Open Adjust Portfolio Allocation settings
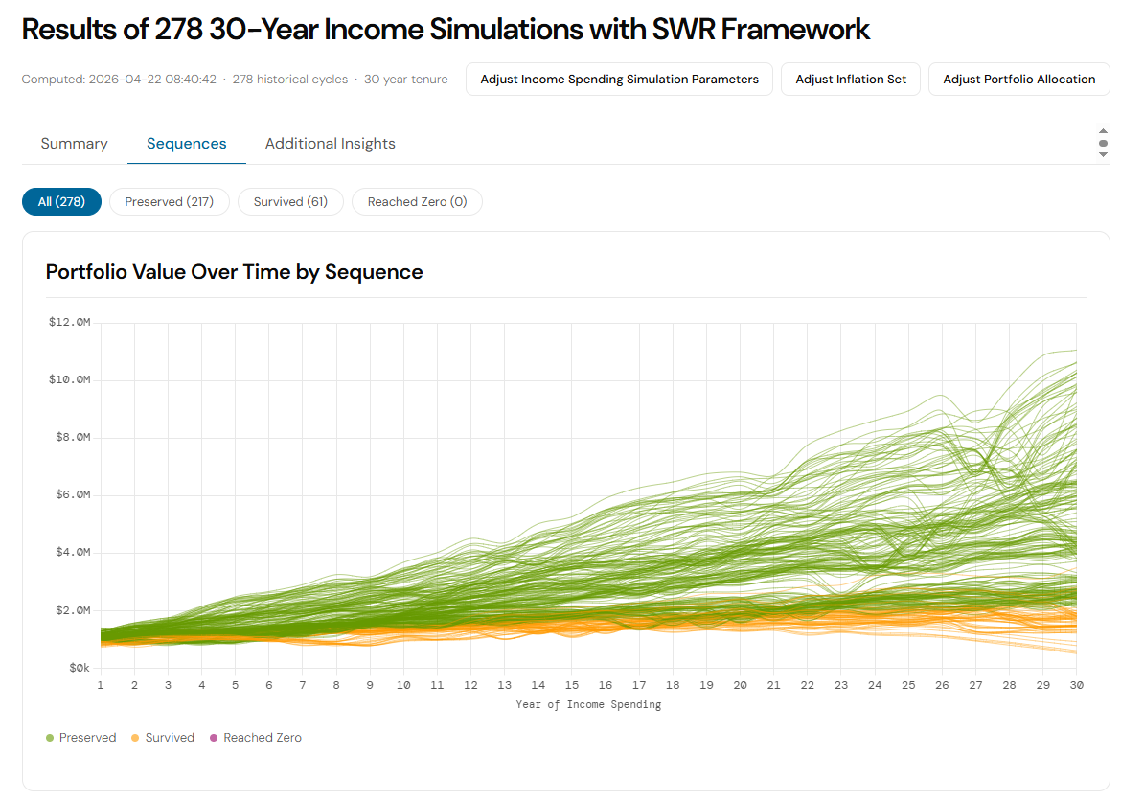Screen dimensions: 1121x800 pyautogui.click(x=1018, y=80)
